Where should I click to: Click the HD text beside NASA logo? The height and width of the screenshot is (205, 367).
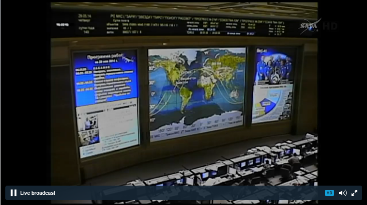click(x=329, y=26)
